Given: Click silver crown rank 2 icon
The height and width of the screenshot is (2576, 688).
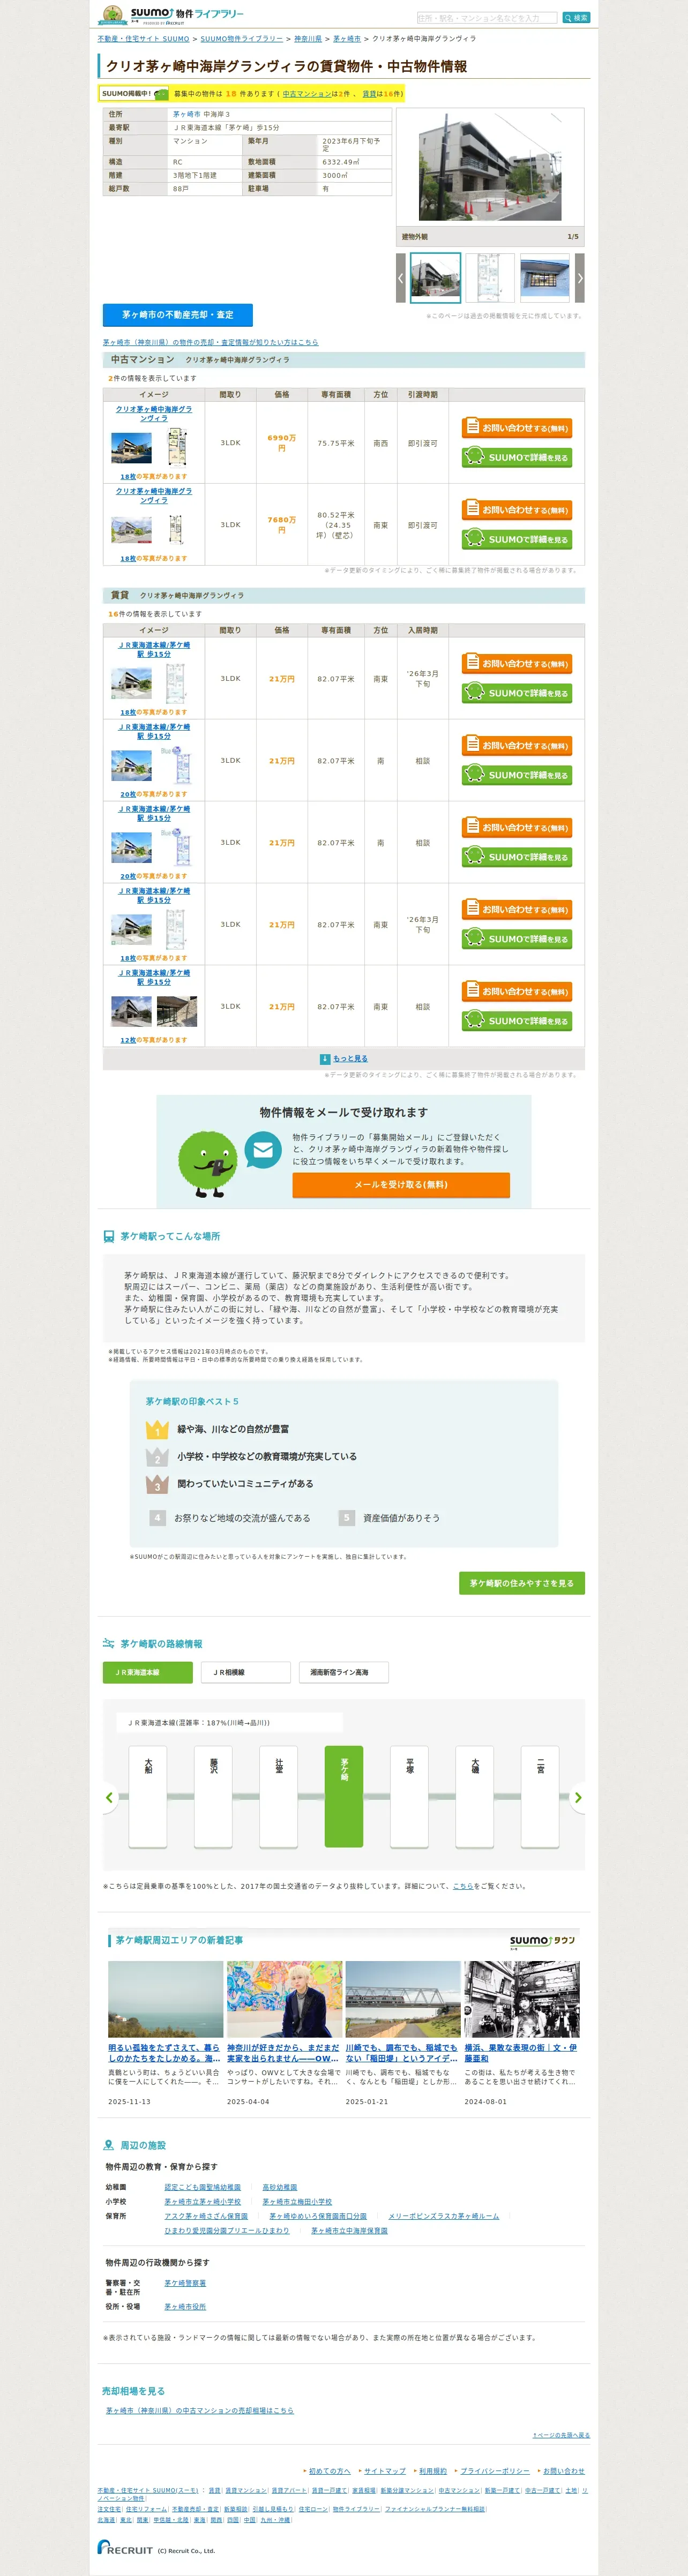Looking at the screenshot, I should click(x=157, y=1457).
